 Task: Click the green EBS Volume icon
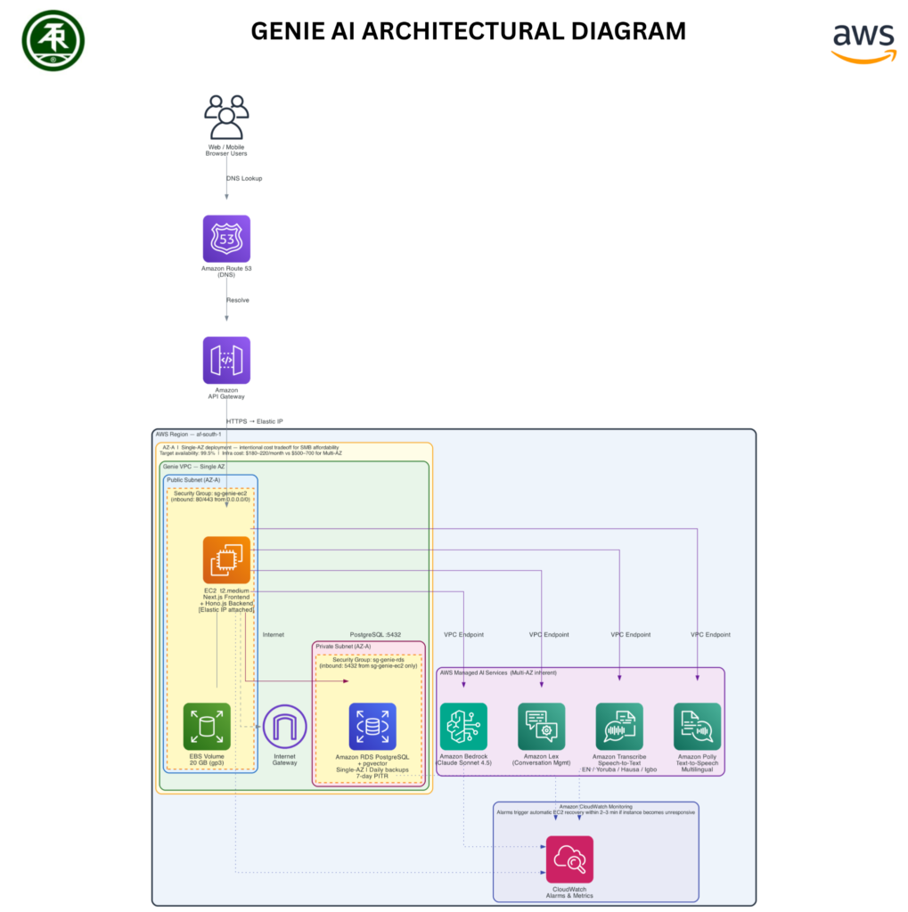pyautogui.click(x=207, y=726)
